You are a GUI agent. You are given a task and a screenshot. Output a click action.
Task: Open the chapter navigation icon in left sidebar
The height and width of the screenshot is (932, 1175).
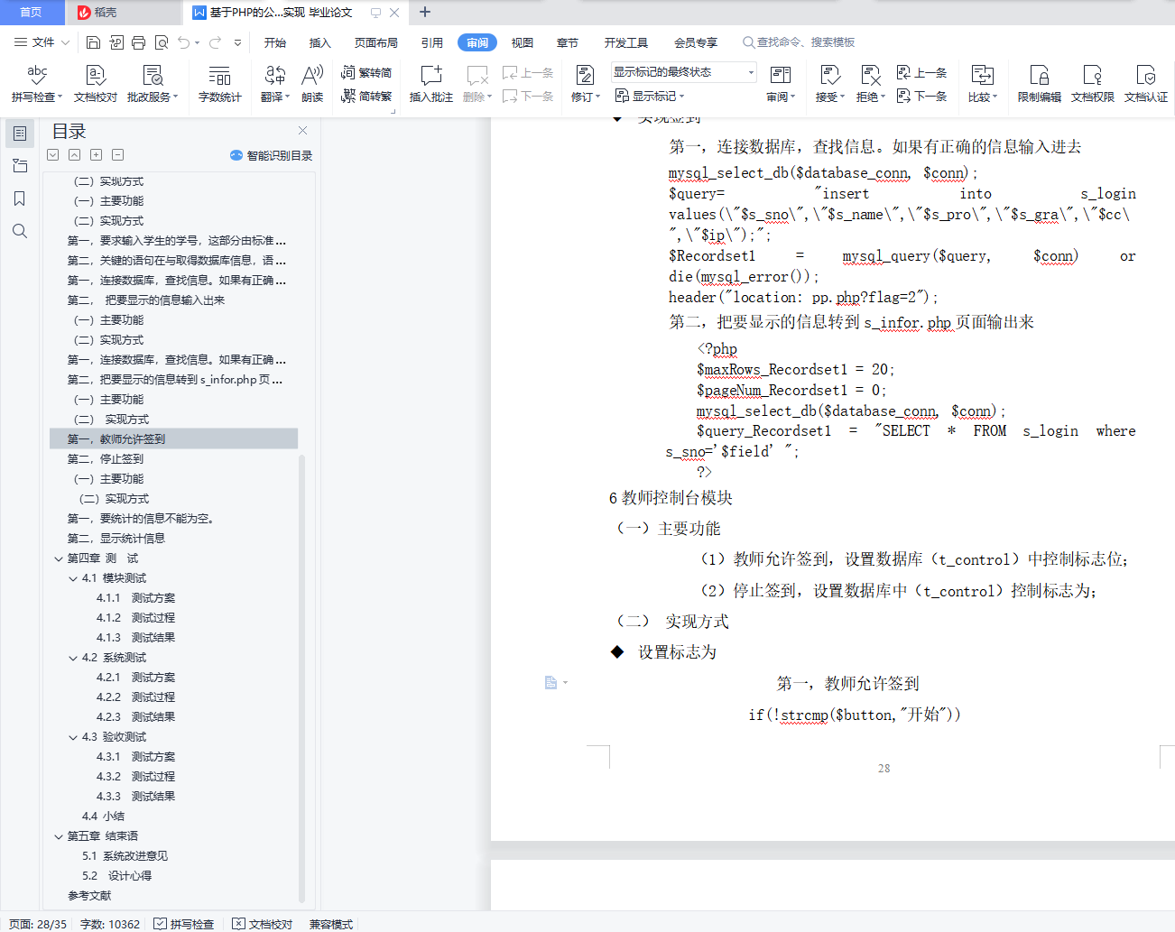coord(20,166)
